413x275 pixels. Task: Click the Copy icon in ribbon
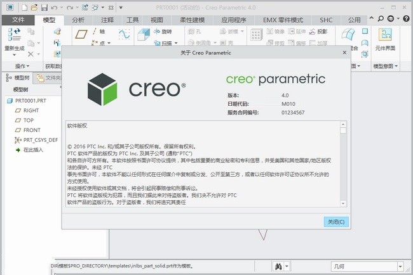31,31
